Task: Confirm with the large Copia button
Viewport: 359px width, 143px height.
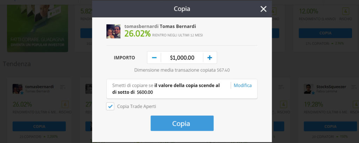Action: coord(182,123)
